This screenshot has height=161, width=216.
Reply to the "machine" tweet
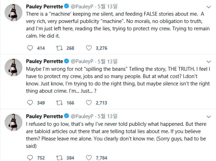[x=30, y=47]
